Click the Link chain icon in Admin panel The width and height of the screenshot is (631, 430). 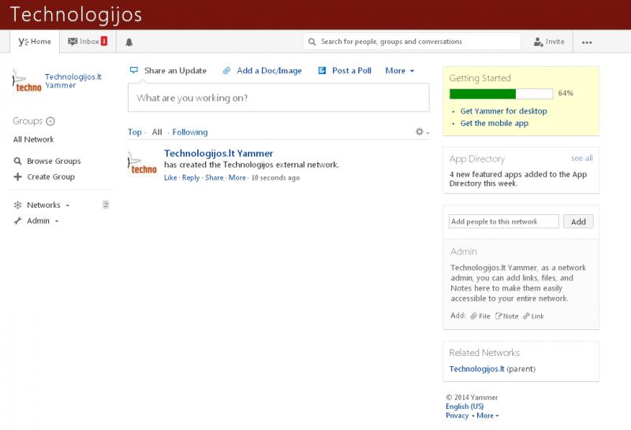(526, 316)
